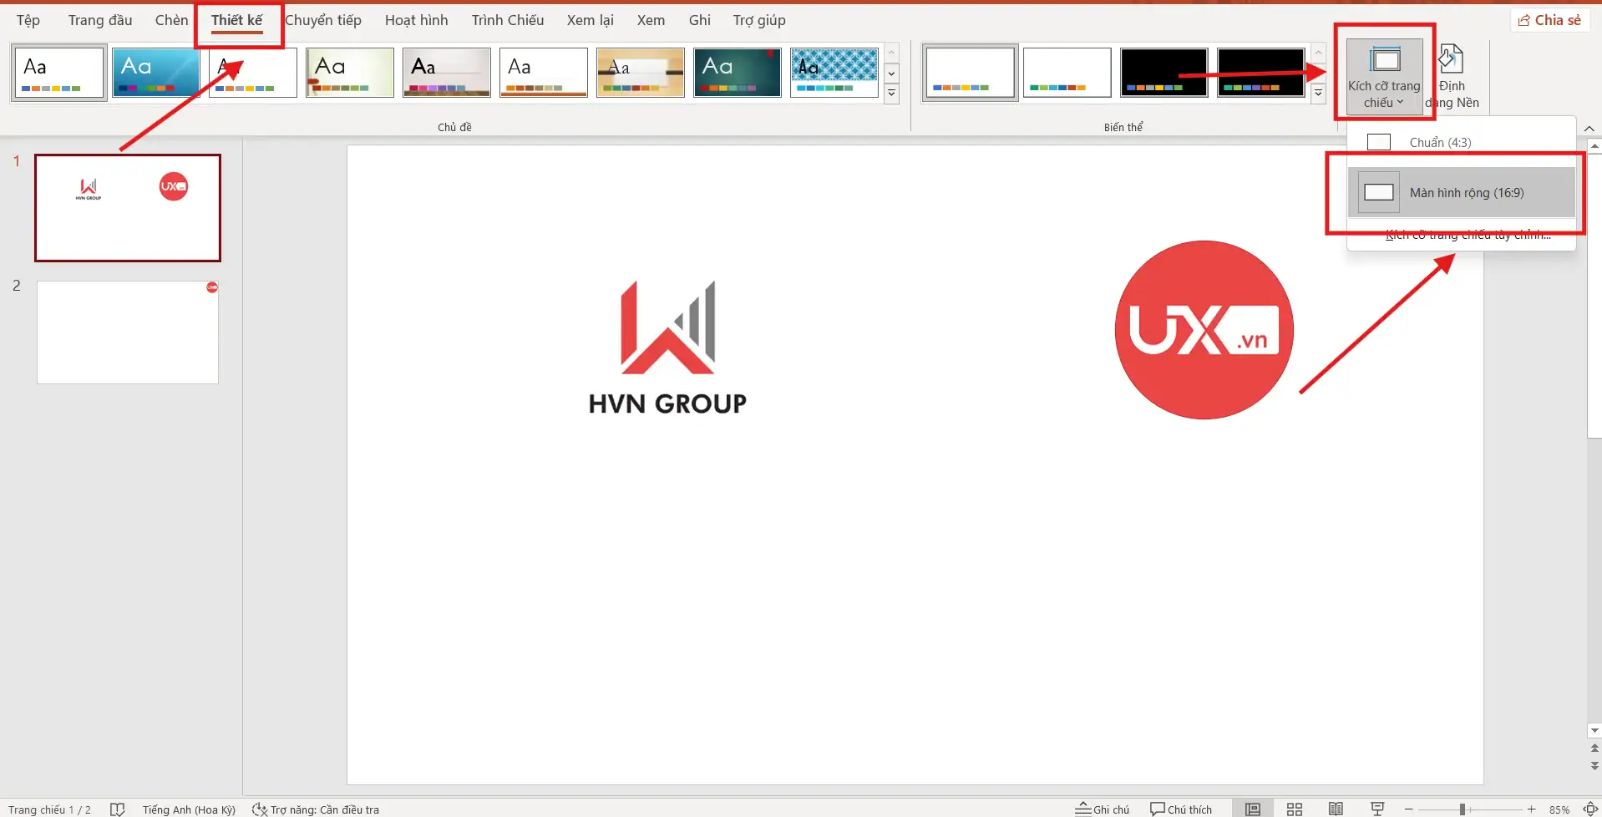Apply the pale green gradient theme
The height and width of the screenshot is (817, 1602).
tap(350, 73)
